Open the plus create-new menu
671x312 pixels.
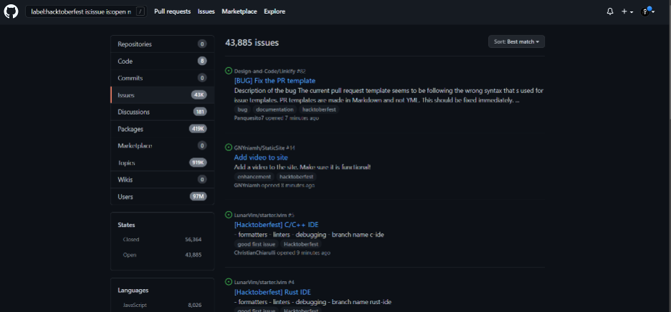click(627, 11)
